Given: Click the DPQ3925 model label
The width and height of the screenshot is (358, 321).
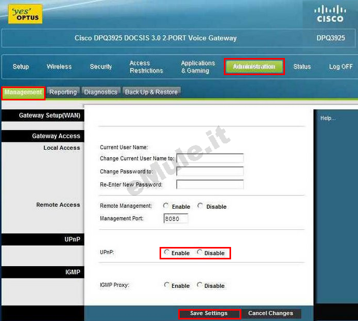Looking at the screenshot, I should click(x=331, y=38).
